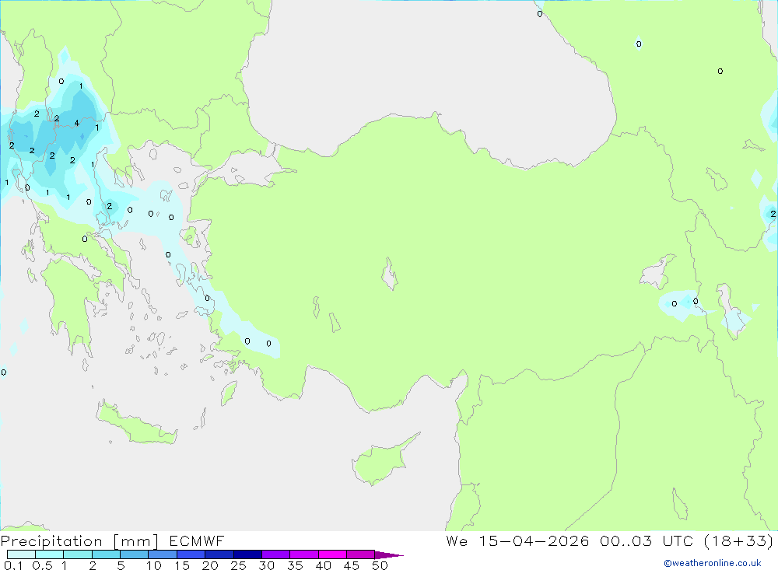The width and height of the screenshot is (778, 570).
Task: Click the "Precipitation [mm]" title text
Action: [x=79, y=541]
